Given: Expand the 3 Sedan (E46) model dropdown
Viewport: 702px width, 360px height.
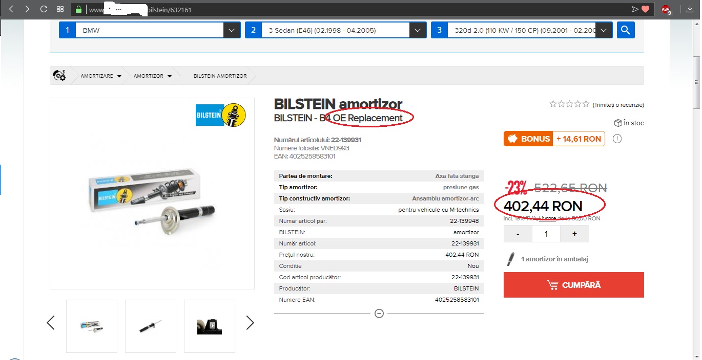Looking at the screenshot, I should [336, 30].
